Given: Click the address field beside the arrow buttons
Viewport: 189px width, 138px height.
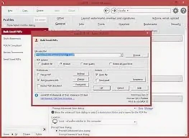Looking at the screenshot, I should coord(144,10).
